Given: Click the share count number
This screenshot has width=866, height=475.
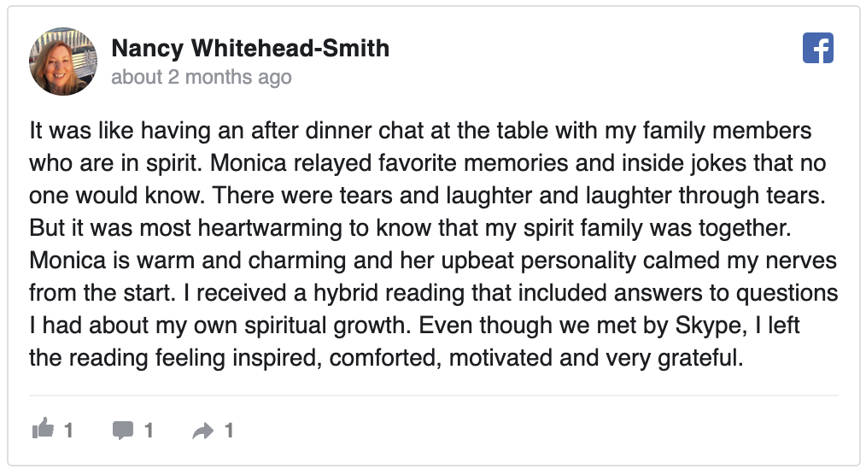Looking at the screenshot, I should pyautogui.click(x=229, y=431).
